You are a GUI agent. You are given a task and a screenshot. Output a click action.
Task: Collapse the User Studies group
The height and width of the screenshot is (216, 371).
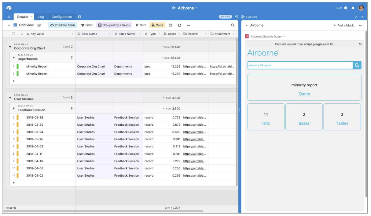coord(10,98)
